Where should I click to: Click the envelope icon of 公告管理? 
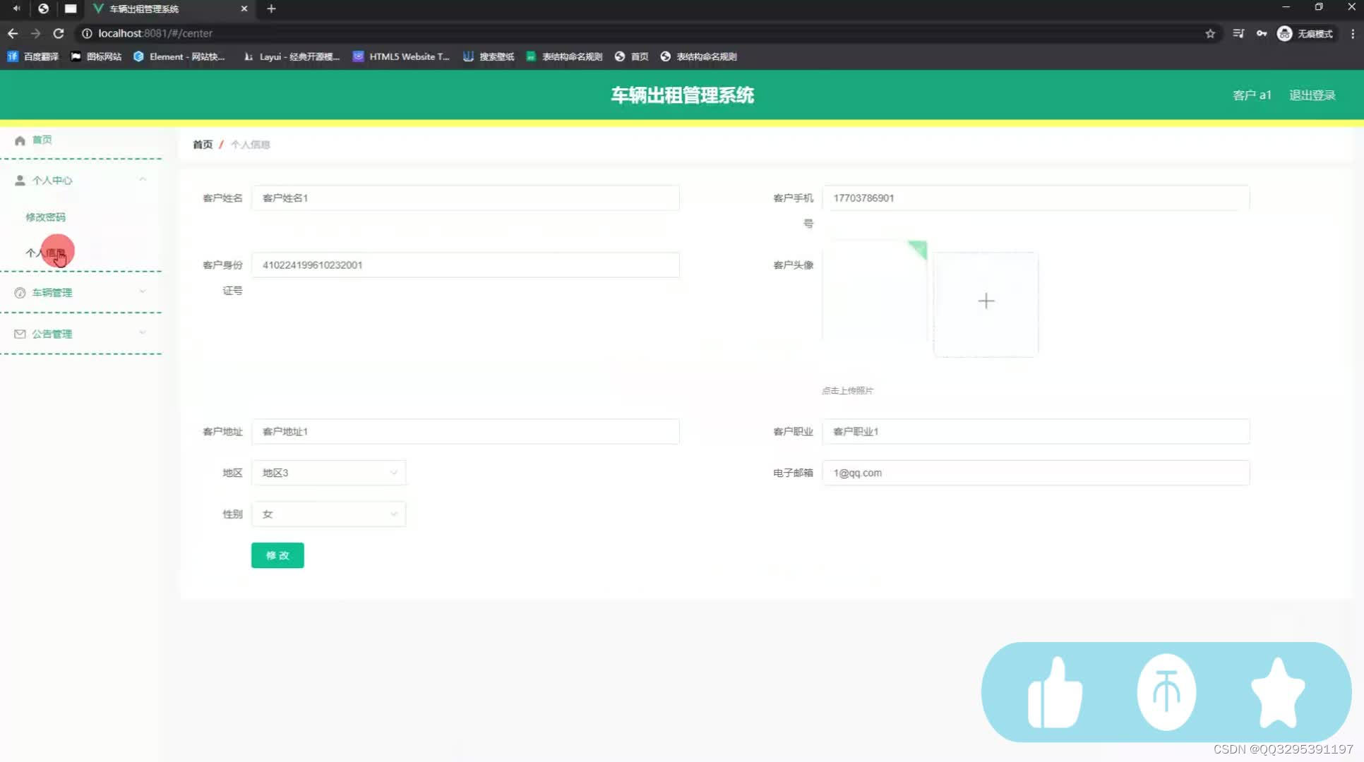coord(20,334)
